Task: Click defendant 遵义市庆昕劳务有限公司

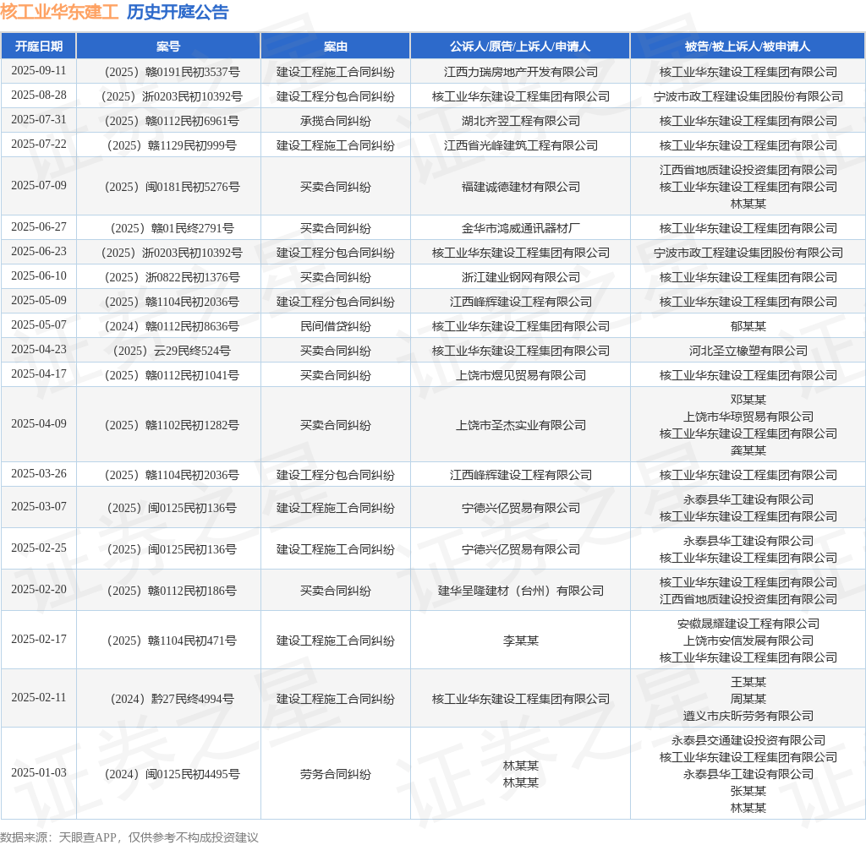Action: click(748, 716)
